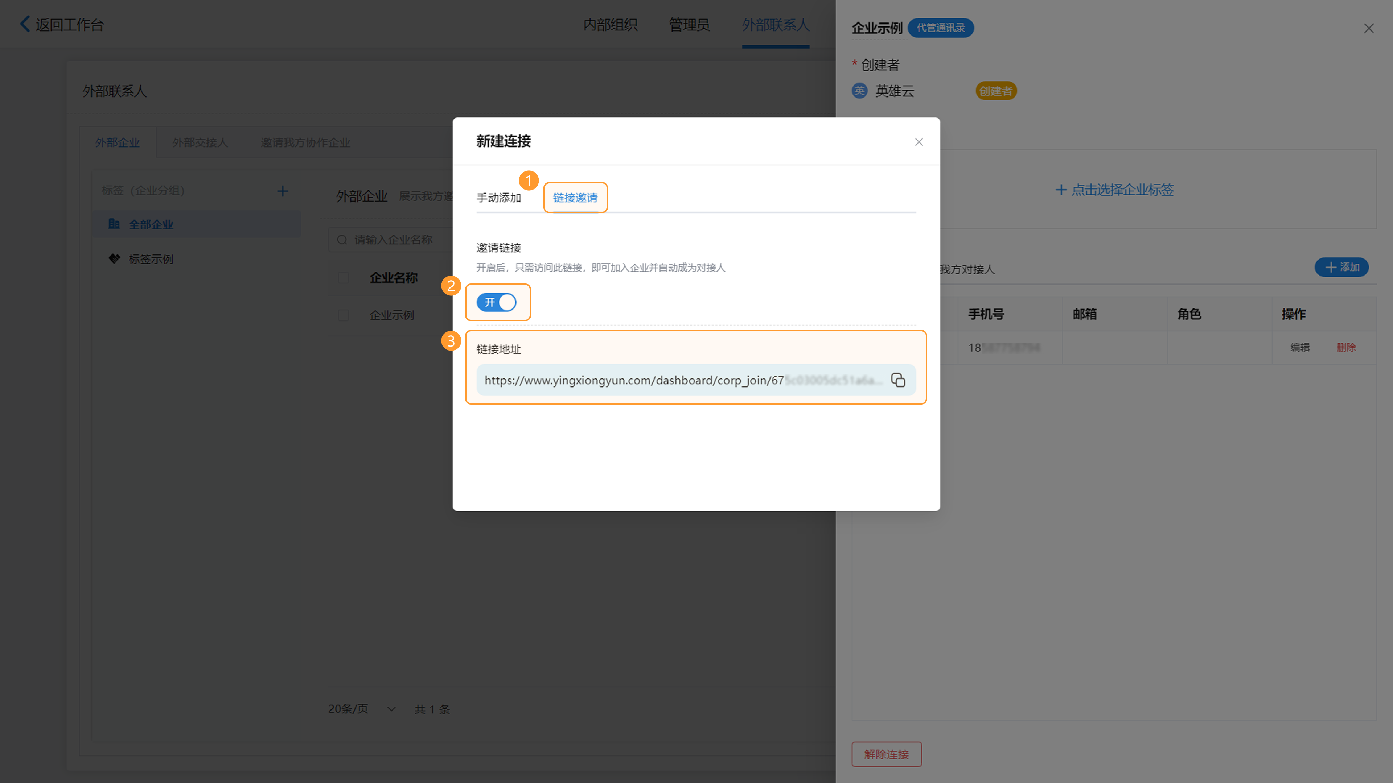This screenshot has height=783, width=1393.
Task: Click the 标签示例 tag icon
Action: (114, 259)
